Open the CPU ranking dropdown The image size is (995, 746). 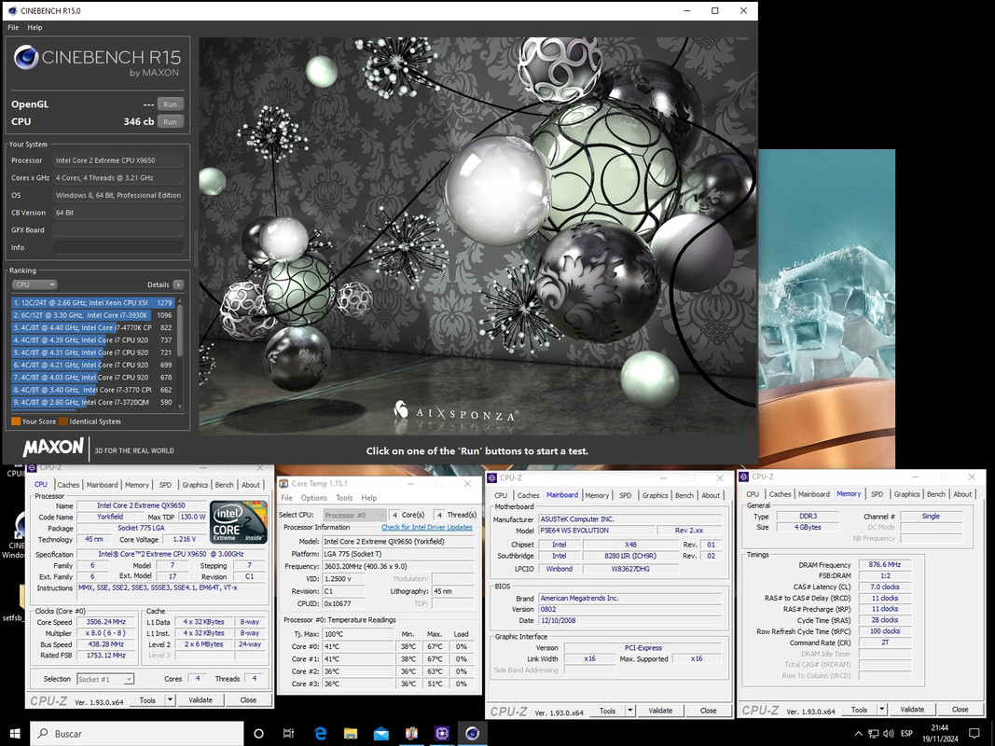coord(35,284)
